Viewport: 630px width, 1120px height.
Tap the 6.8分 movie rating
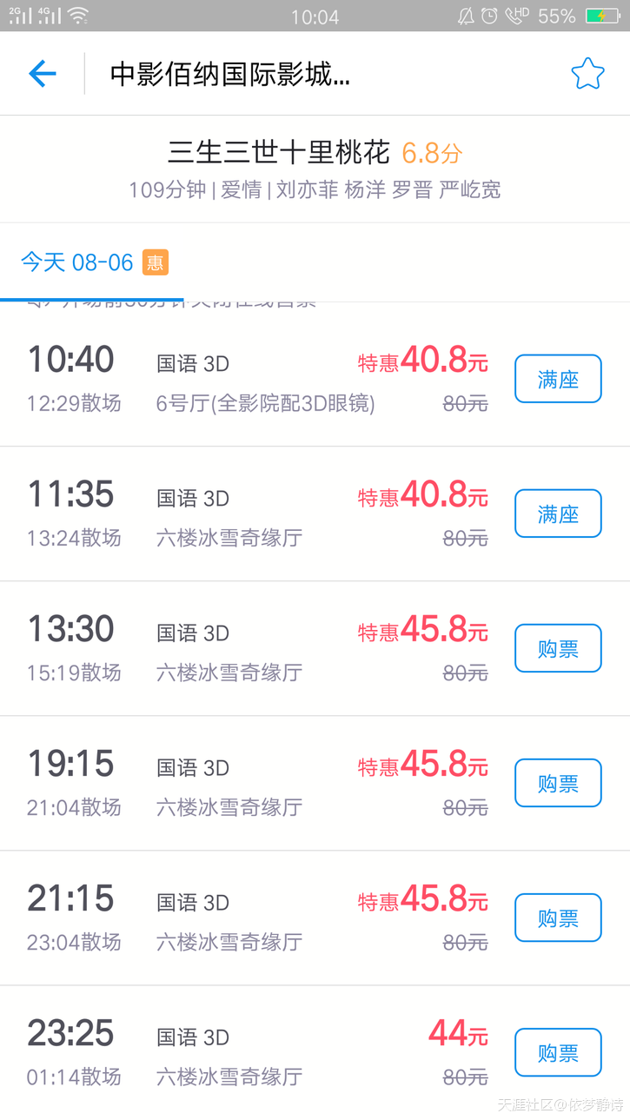click(x=432, y=154)
